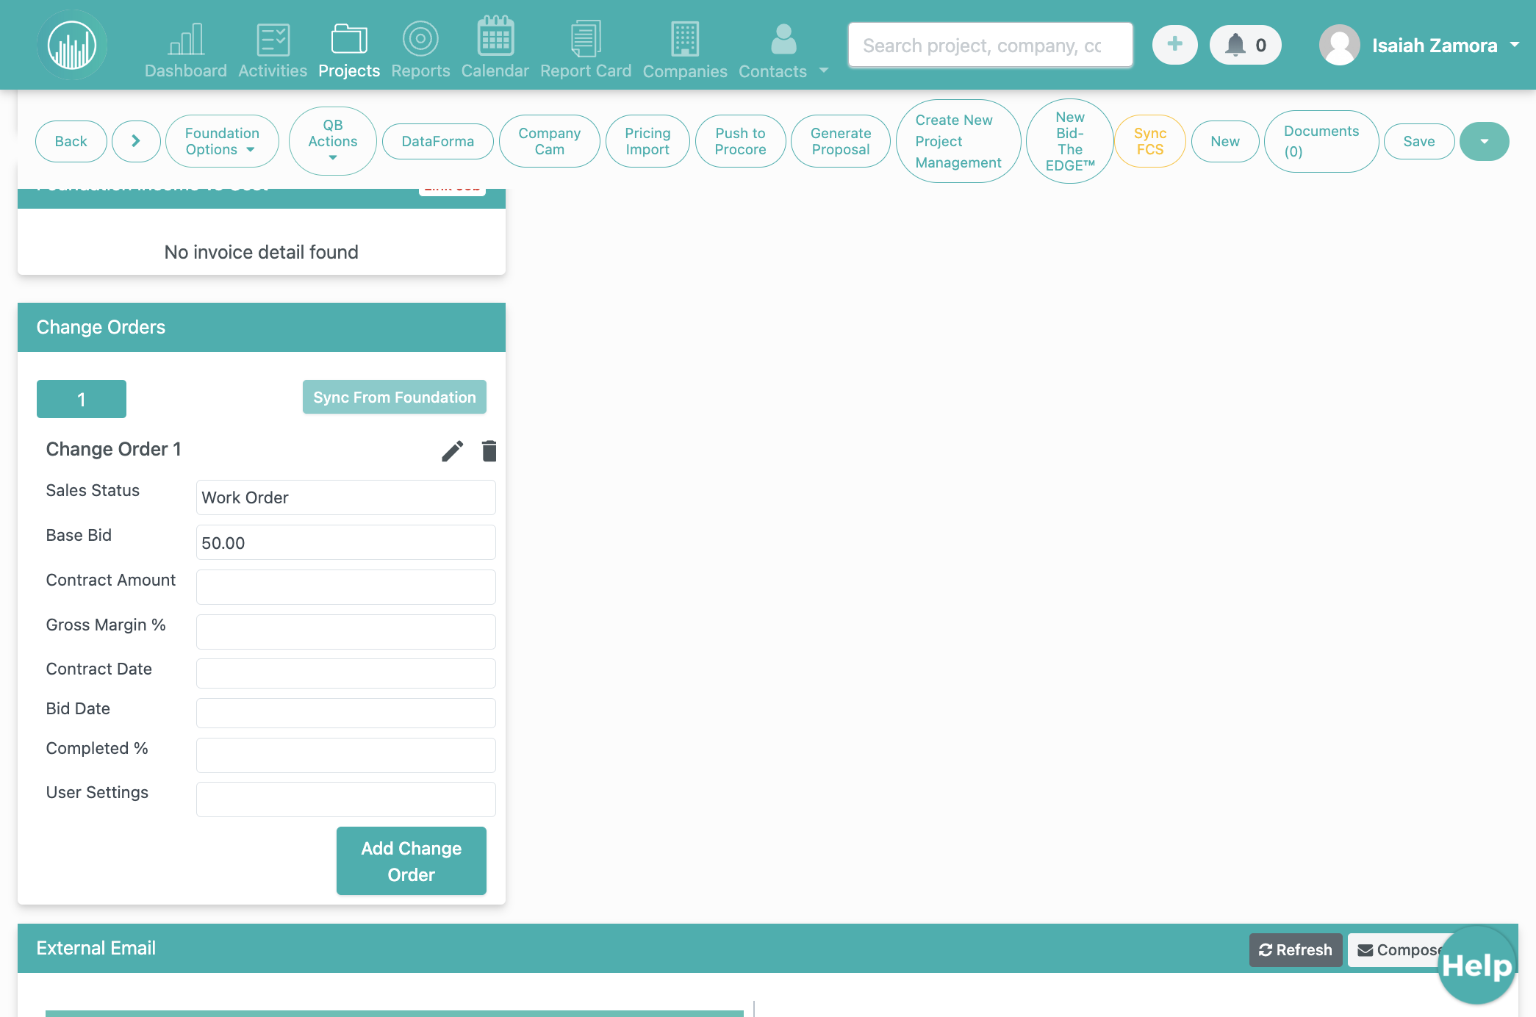Click the plus quick-add button
1536x1017 pixels.
tap(1174, 45)
